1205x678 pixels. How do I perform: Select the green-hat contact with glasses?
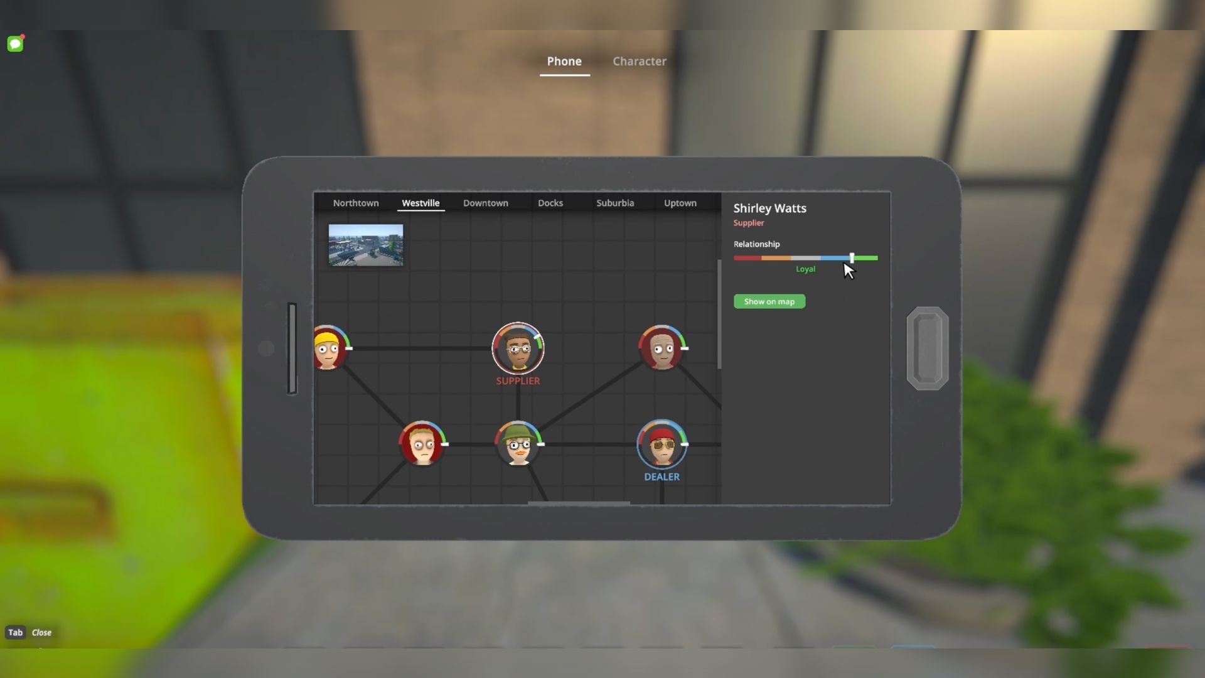pos(518,444)
